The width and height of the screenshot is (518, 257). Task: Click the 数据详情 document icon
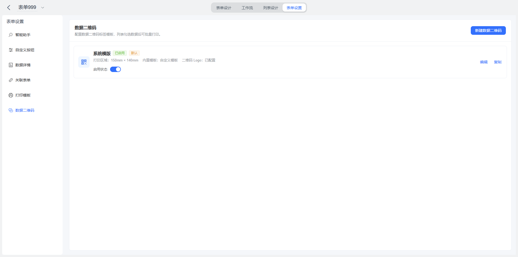[11, 65]
